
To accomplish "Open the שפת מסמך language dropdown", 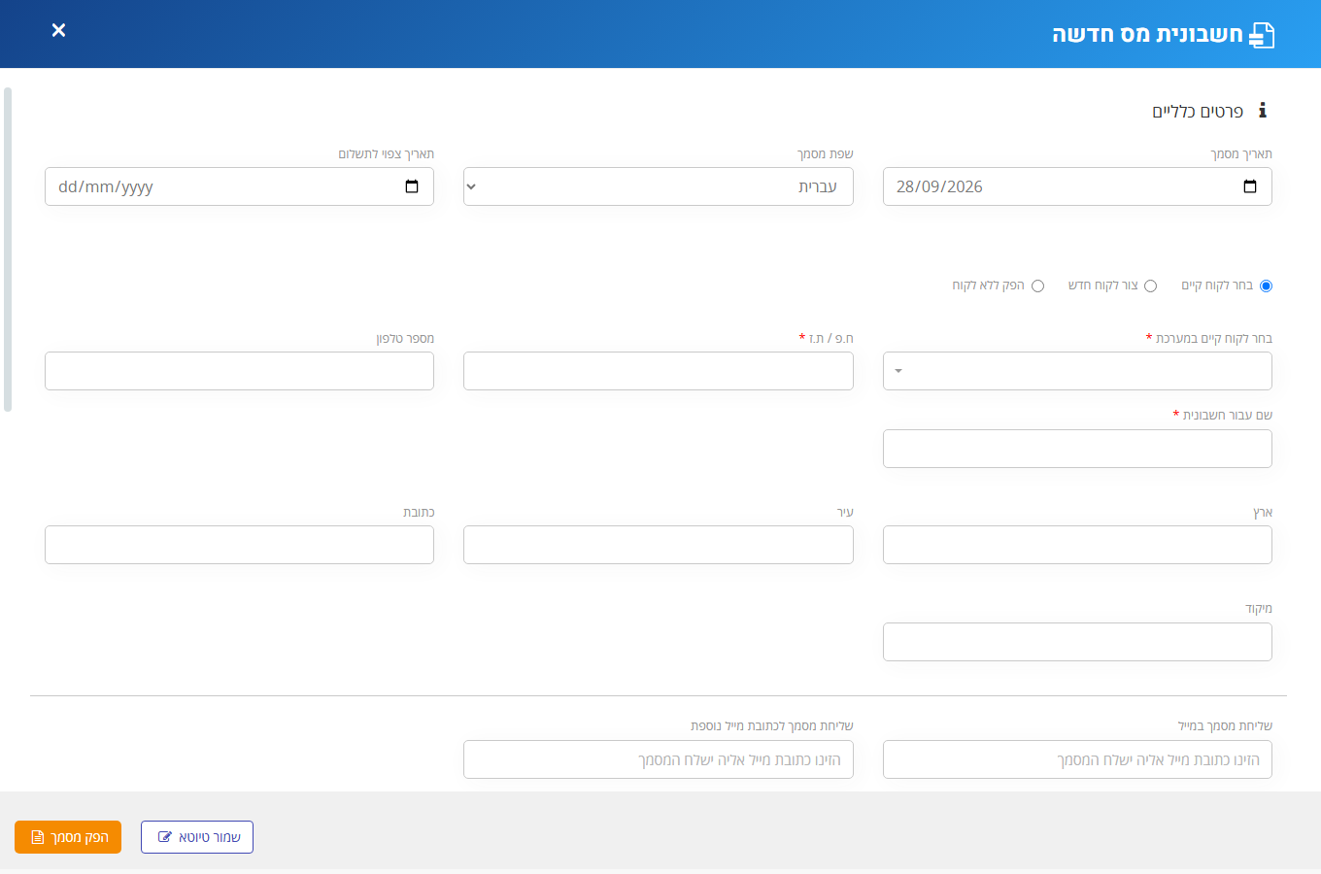I will [659, 186].
